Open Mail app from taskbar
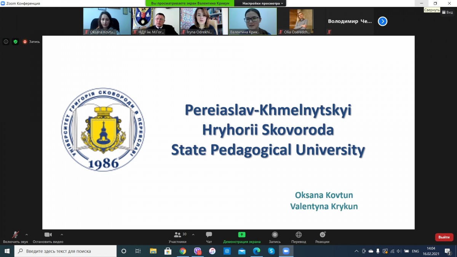 242,251
